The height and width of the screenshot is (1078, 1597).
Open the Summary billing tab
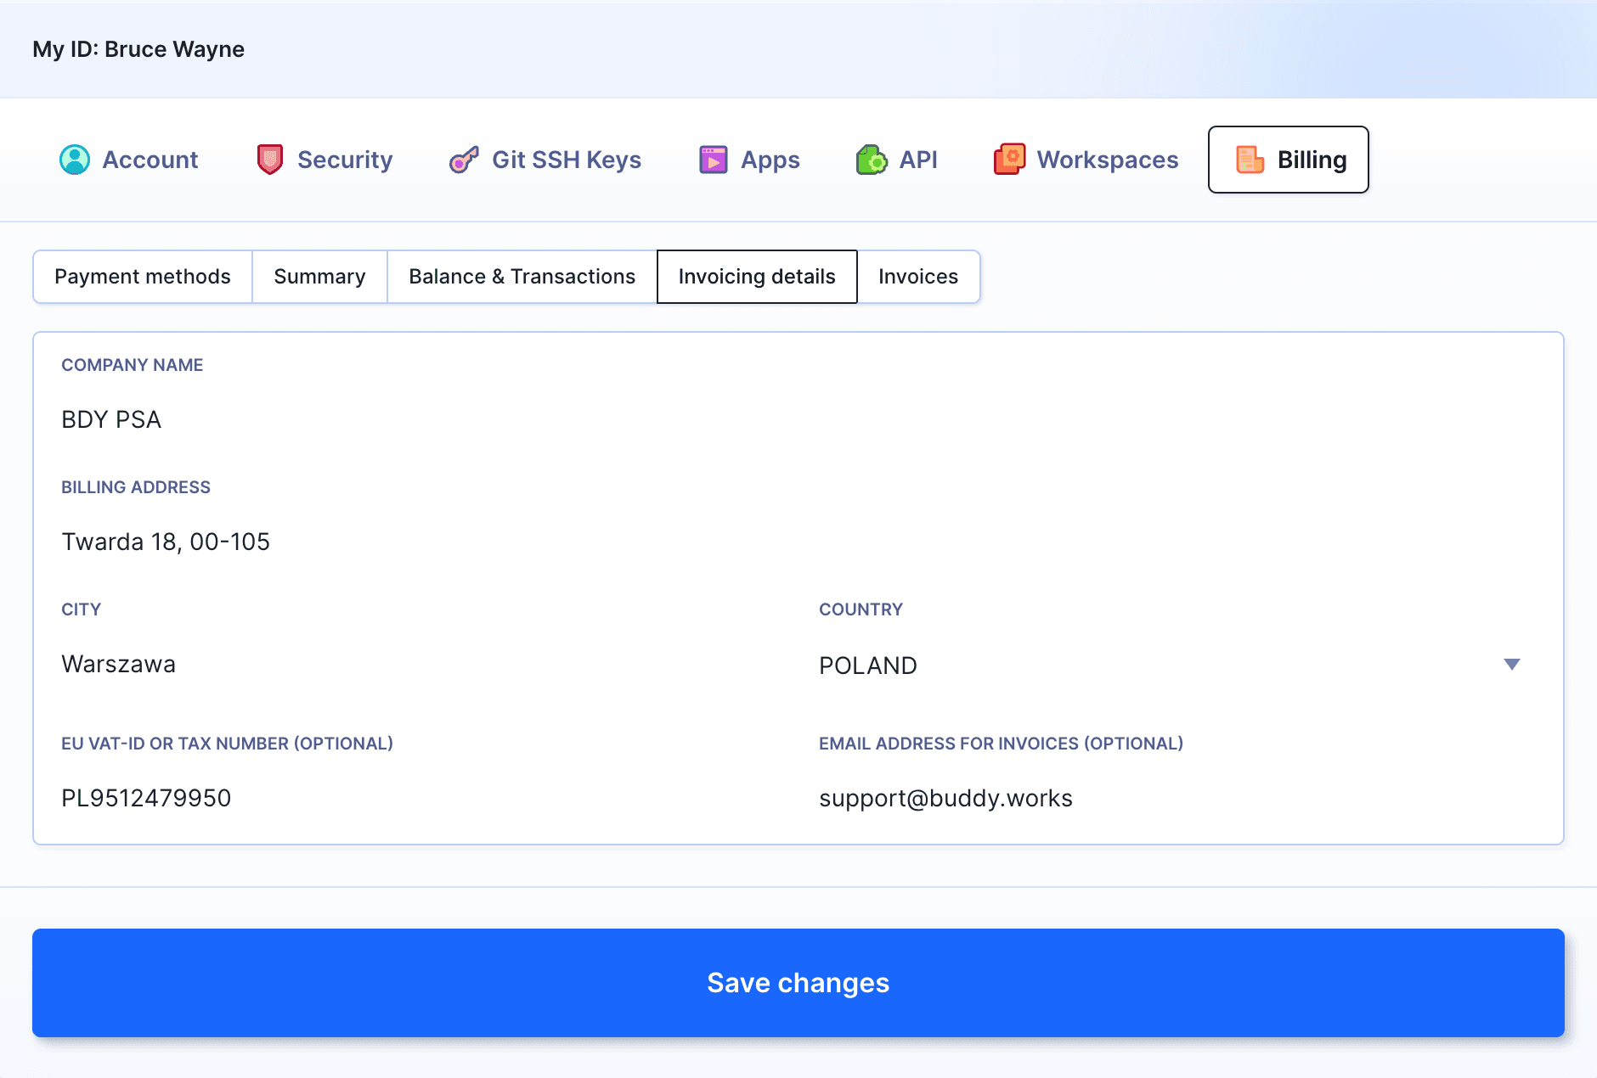(x=319, y=277)
